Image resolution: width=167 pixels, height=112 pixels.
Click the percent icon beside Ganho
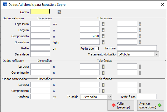(x=59, y=12)
